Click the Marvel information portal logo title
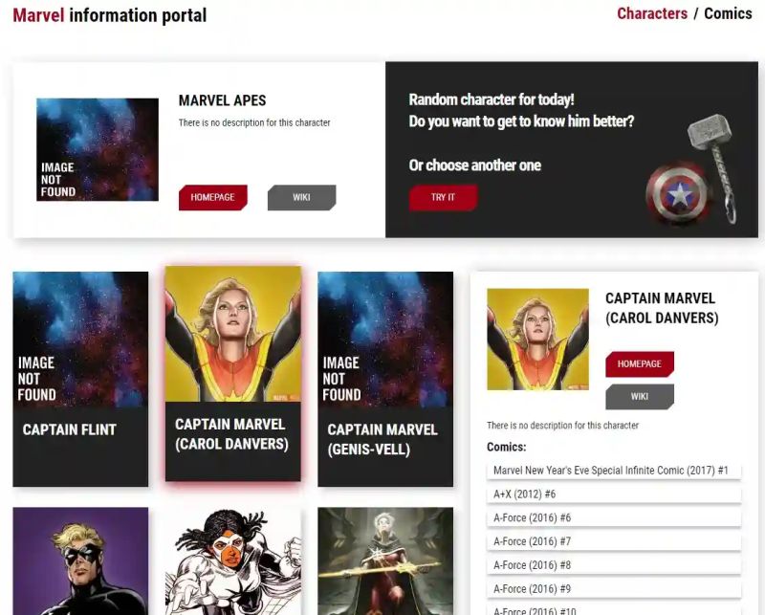This screenshot has height=615, width=765. pyautogui.click(x=110, y=15)
